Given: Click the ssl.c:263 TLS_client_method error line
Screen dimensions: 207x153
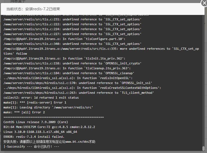Looking at the screenshot, I should pos(79,93).
